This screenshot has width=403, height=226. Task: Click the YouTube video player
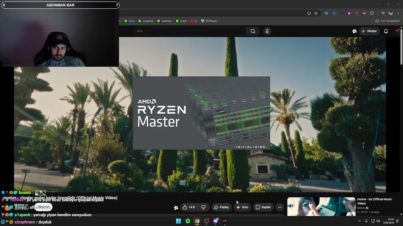(200, 115)
